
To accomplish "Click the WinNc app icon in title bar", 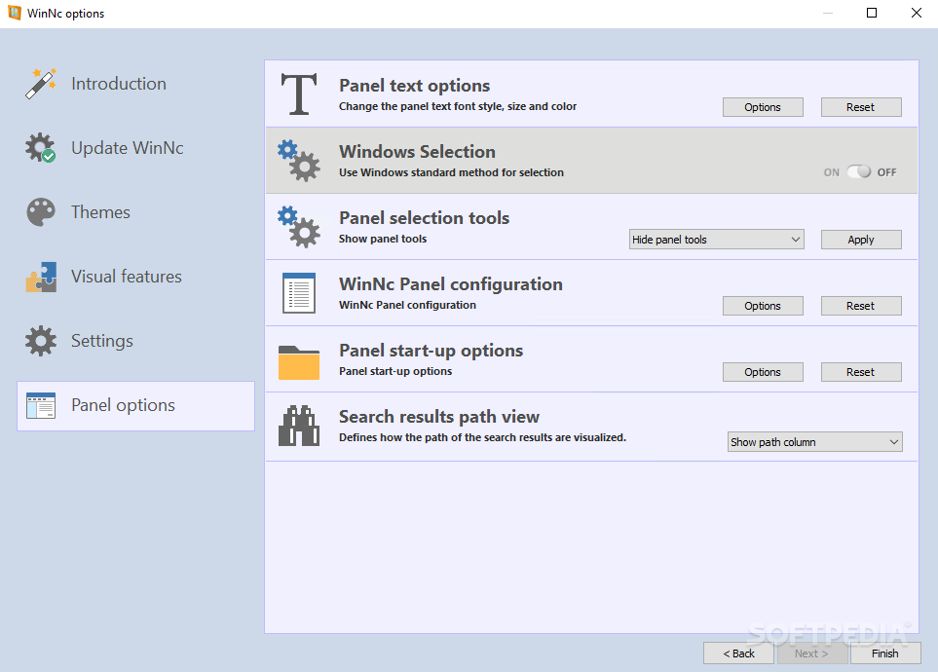I will pos(15,14).
